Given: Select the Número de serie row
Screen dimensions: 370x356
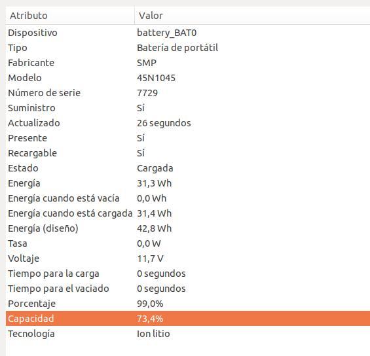Looking at the screenshot, I should tap(188, 93).
